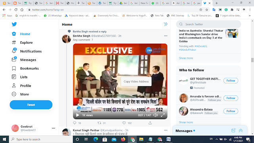Follow Amanda is forever edi... account

tap(231, 98)
